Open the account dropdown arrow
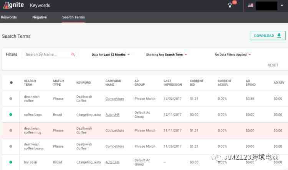This screenshot has width=288, height=170. 282,5
